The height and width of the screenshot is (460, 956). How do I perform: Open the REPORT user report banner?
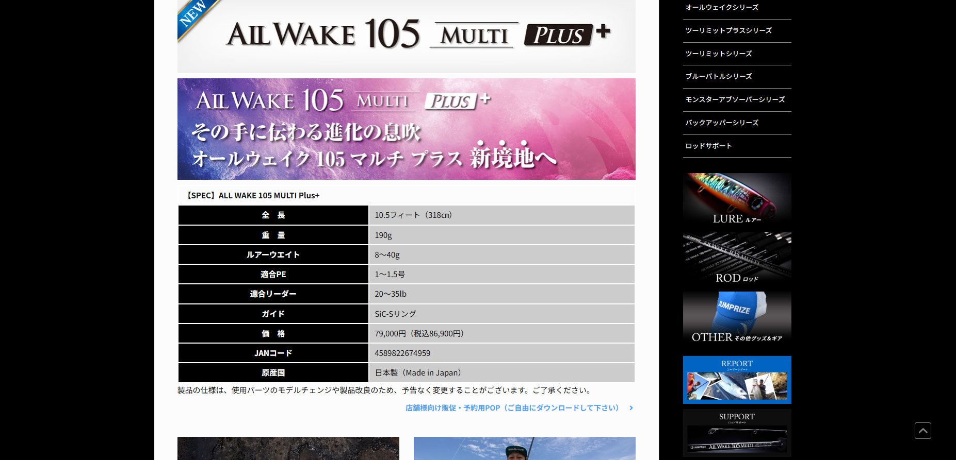(x=737, y=380)
